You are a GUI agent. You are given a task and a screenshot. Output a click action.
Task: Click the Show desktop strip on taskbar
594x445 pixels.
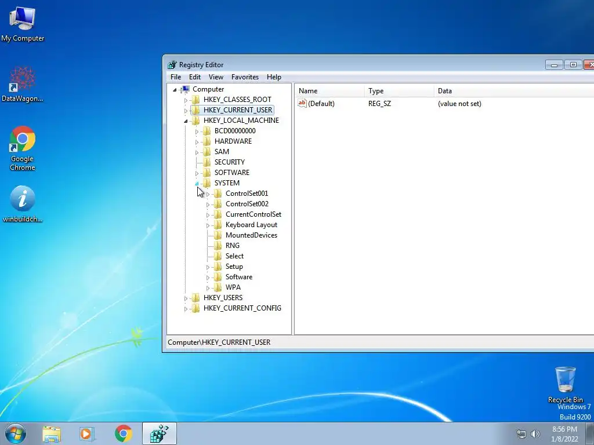point(590,433)
